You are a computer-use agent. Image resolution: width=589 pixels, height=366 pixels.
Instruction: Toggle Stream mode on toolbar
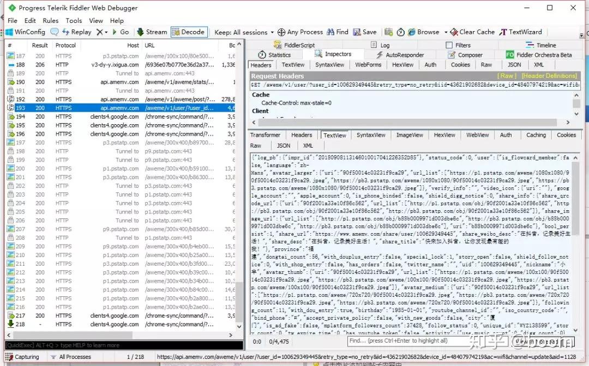[x=152, y=32]
